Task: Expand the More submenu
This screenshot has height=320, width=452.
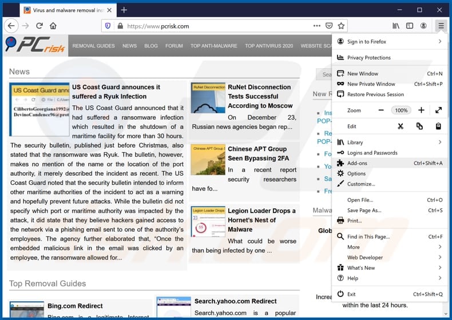Action: point(390,247)
